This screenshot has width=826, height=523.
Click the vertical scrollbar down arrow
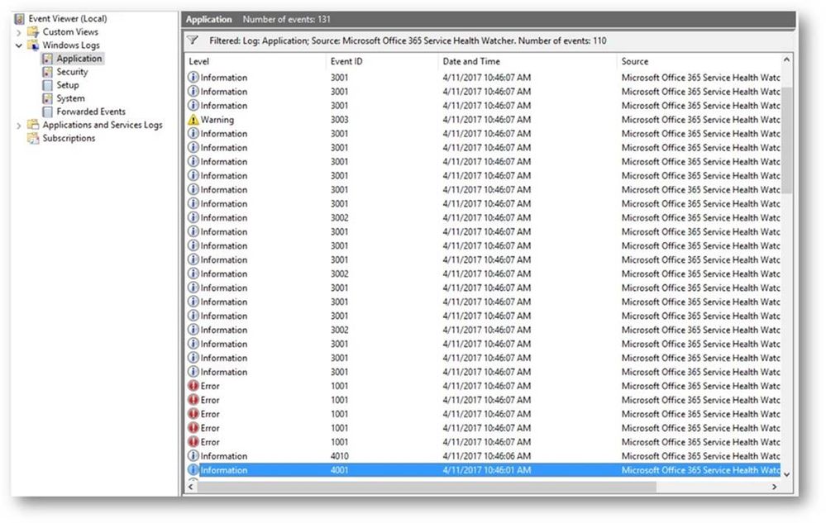pyautogui.click(x=786, y=474)
